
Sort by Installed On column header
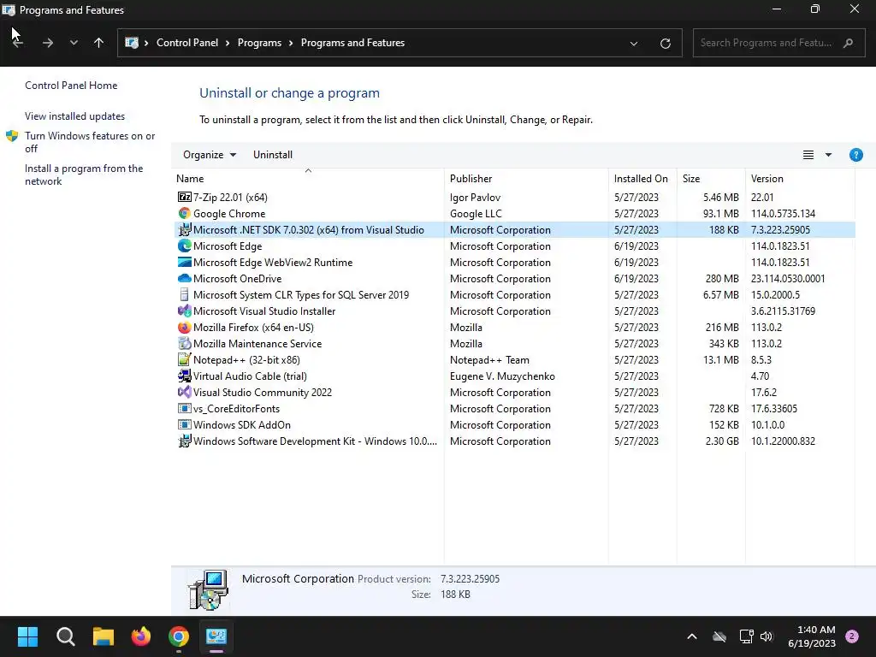point(642,178)
